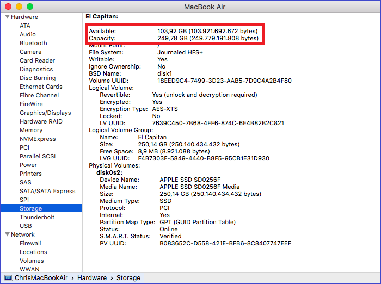The image size is (381, 284).
Task: Select Graphics/Displays in sidebar
Action: (45, 113)
